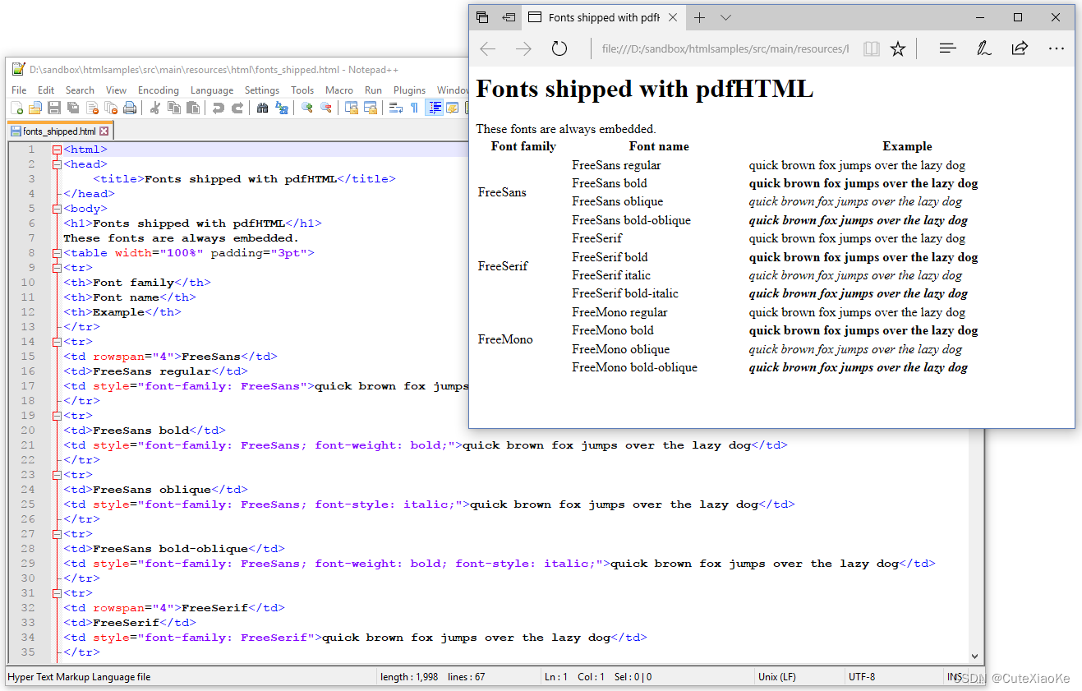This screenshot has height=691, width=1082.
Task: Click Edge's set tabs aside icon
Action: point(508,17)
